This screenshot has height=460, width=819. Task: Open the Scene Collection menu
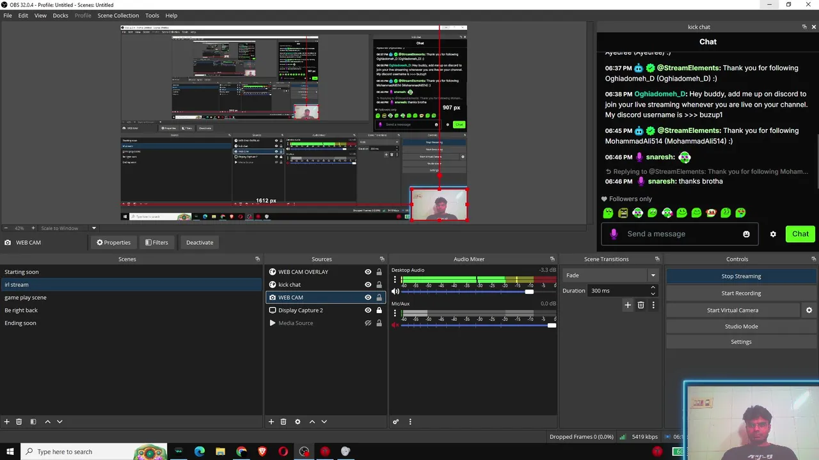pos(118,15)
